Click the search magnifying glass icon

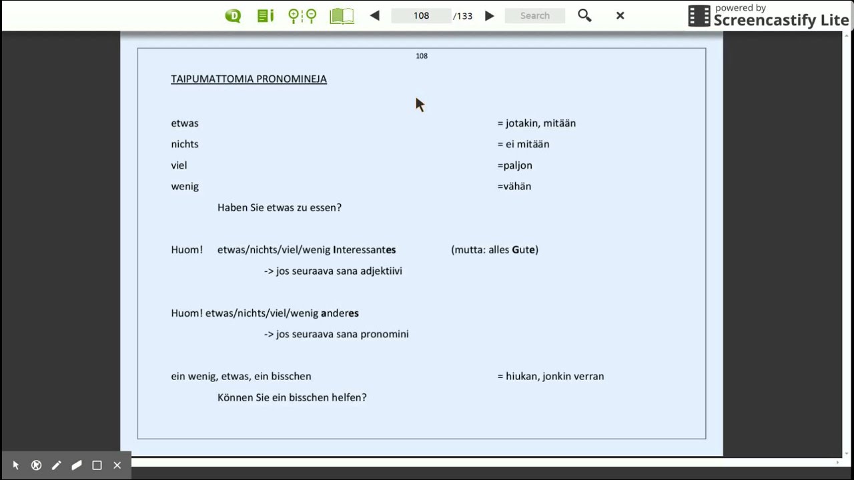(x=584, y=15)
